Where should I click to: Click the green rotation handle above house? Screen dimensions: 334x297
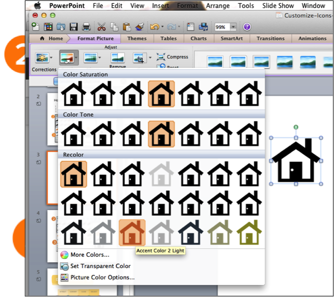[296, 127]
